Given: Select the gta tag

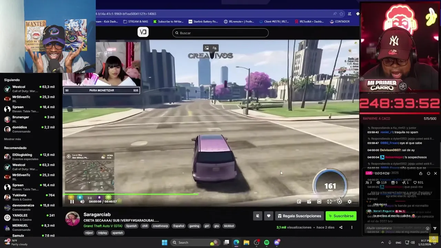Looking at the screenshot, I should point(216,226).
